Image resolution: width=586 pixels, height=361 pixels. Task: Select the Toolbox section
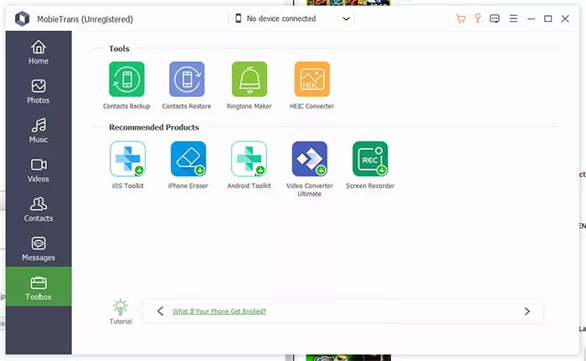tap(39, 287)
